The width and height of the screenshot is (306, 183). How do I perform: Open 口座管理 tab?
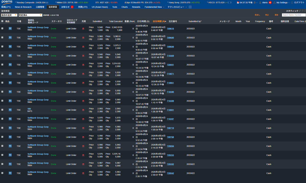(x=40, y=7)
